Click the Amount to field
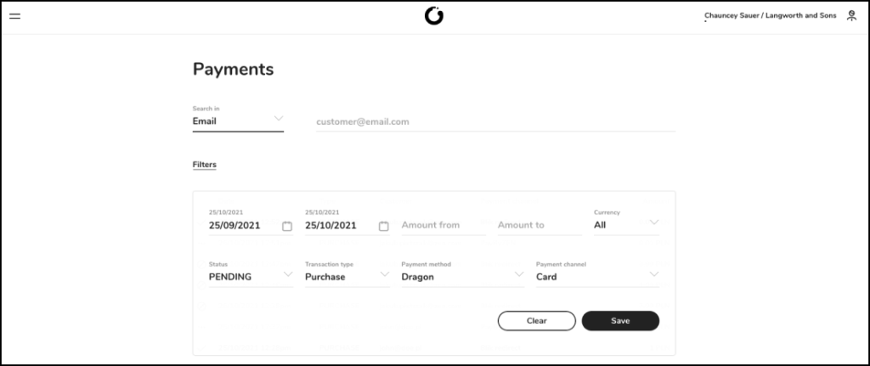The image size is (870, 366). point(540,225)
